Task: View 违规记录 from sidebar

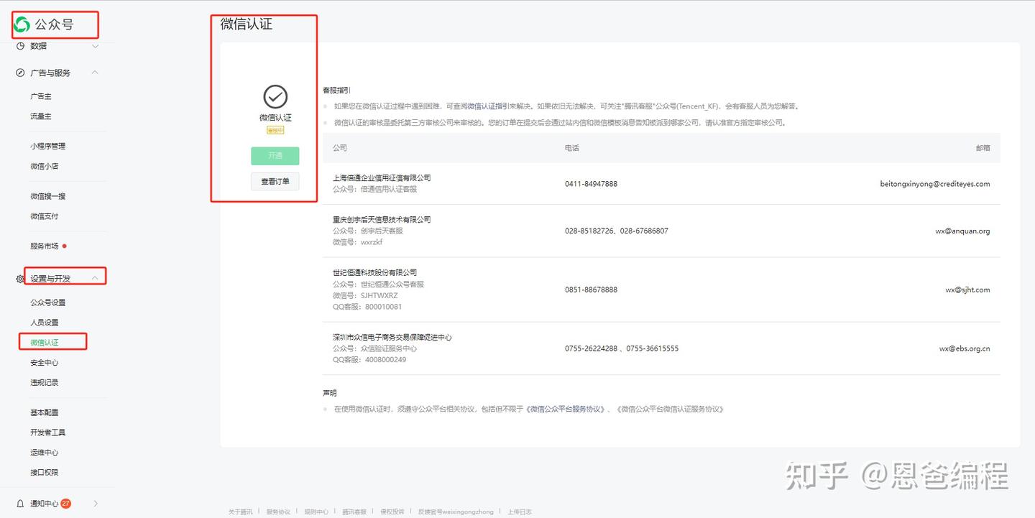Action: point(45,383)
